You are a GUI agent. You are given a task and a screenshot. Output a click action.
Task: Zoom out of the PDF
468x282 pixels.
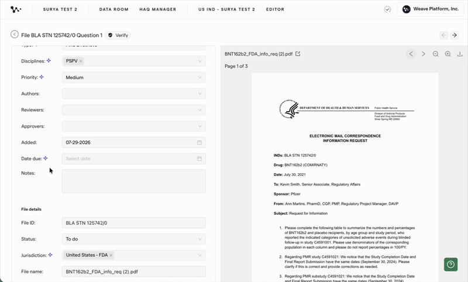pos(435,54)
